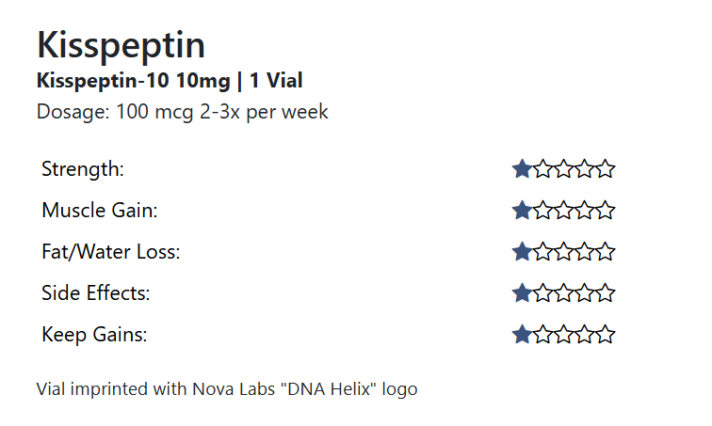Click the Fat/Water Loss label
Screen dimensions: 712x426
(110, 252)
